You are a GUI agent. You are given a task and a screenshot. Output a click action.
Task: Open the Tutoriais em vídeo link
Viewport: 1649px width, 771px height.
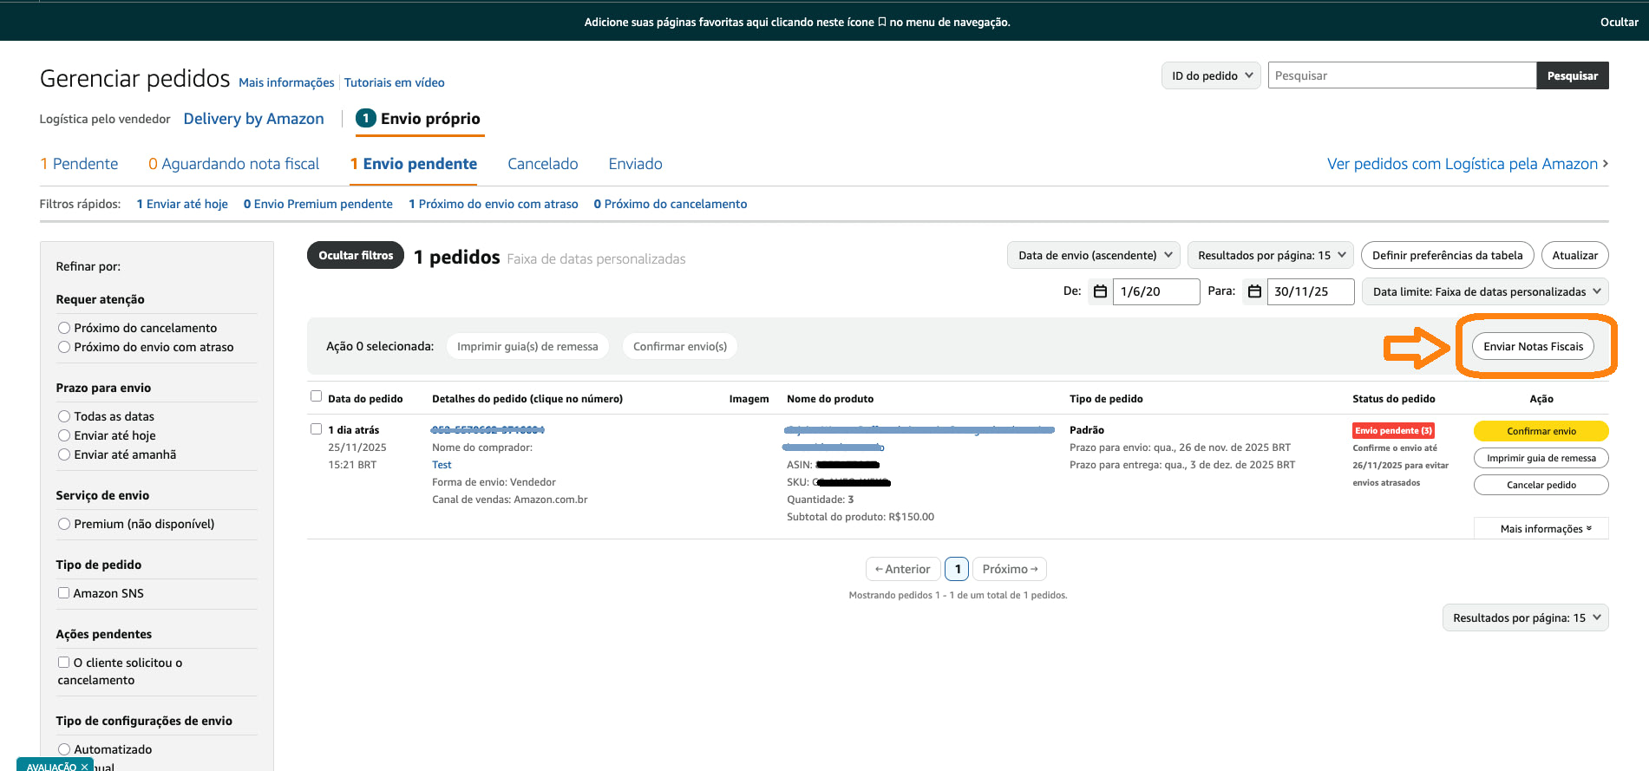[395, 82]
